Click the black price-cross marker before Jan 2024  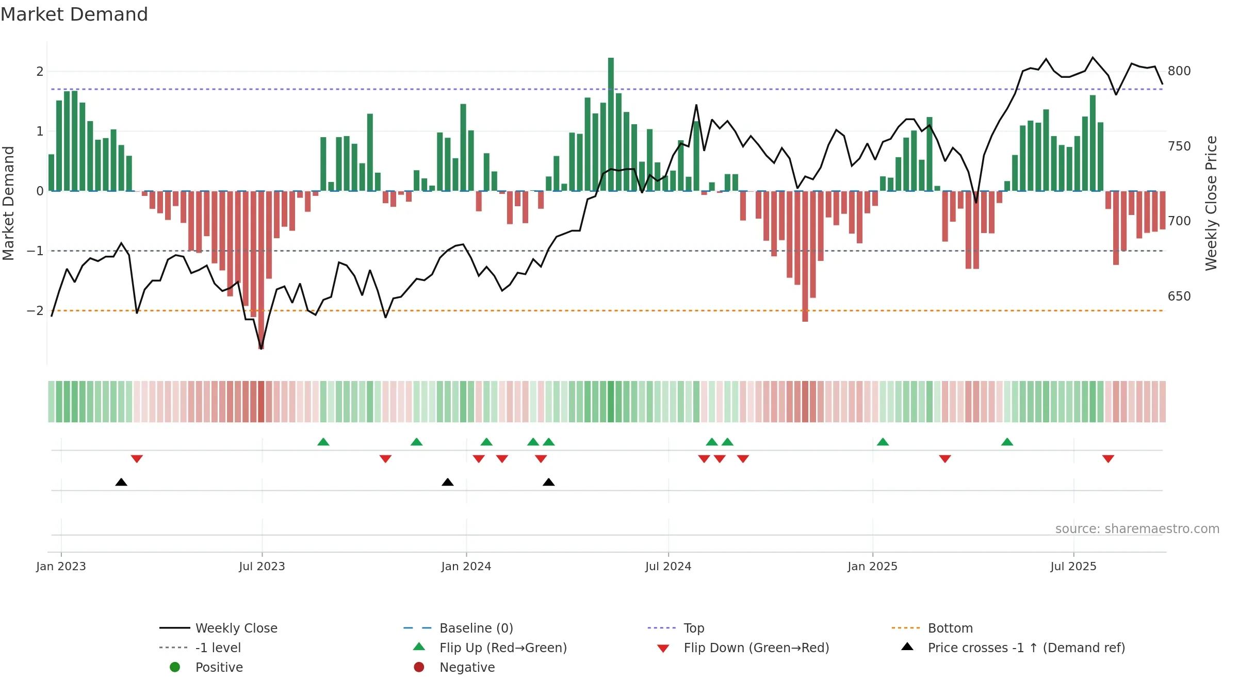pos(448,482)
